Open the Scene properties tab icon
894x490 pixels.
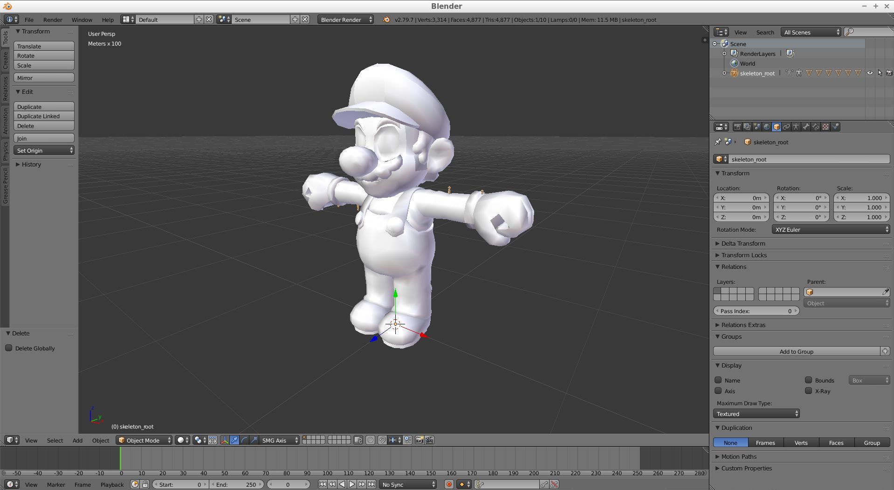point(757,127)
